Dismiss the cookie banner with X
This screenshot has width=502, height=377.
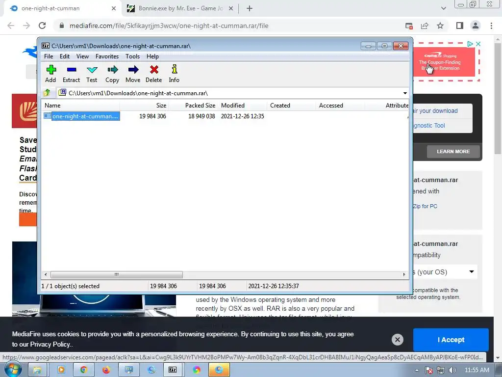click(397, 340)
